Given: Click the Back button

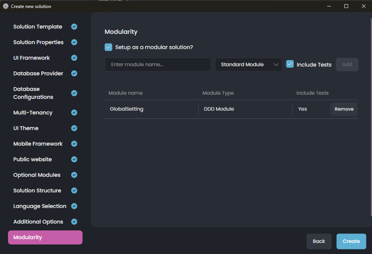Looking at the screenshot, I should 319,241.
